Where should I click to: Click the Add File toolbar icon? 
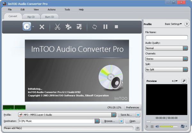27,27
